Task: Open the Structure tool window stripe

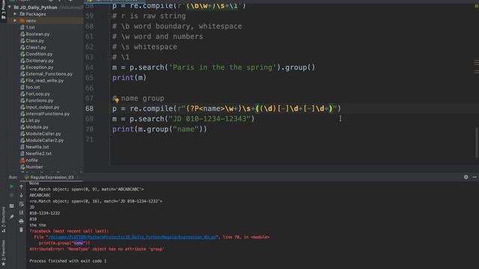Action: pyautogui.click(x=3, y=220)
